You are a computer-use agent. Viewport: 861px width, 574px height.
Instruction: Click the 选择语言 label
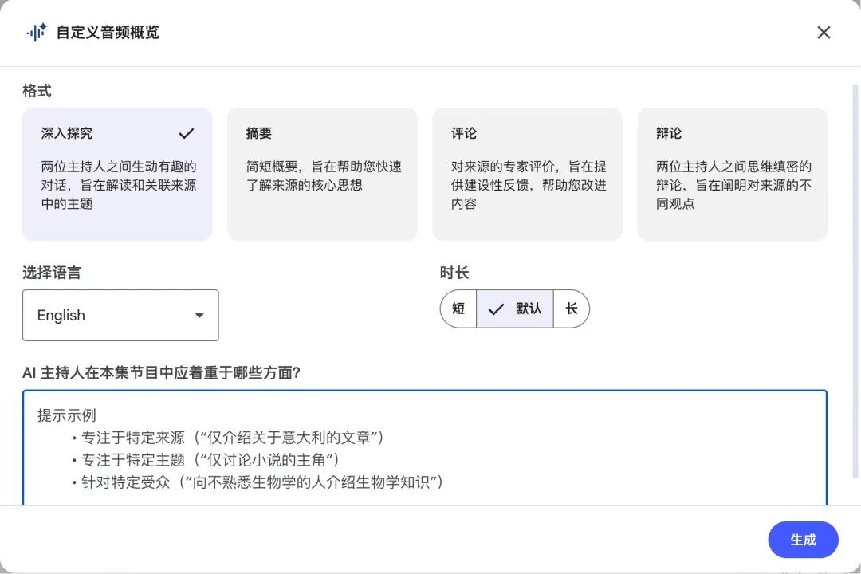52,273
